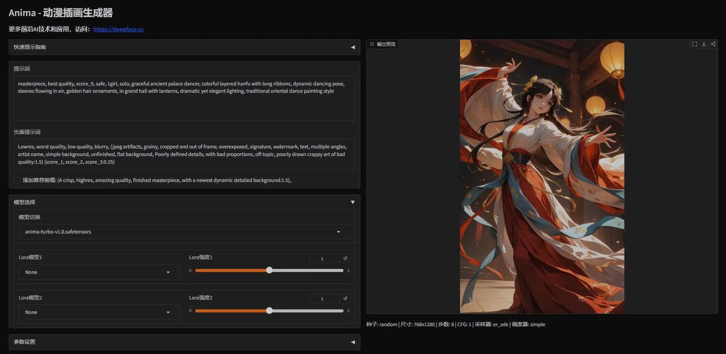Open the Lora模型1 dropdown
The width and height of the screenshot is (726, 354).
(99, 272)
